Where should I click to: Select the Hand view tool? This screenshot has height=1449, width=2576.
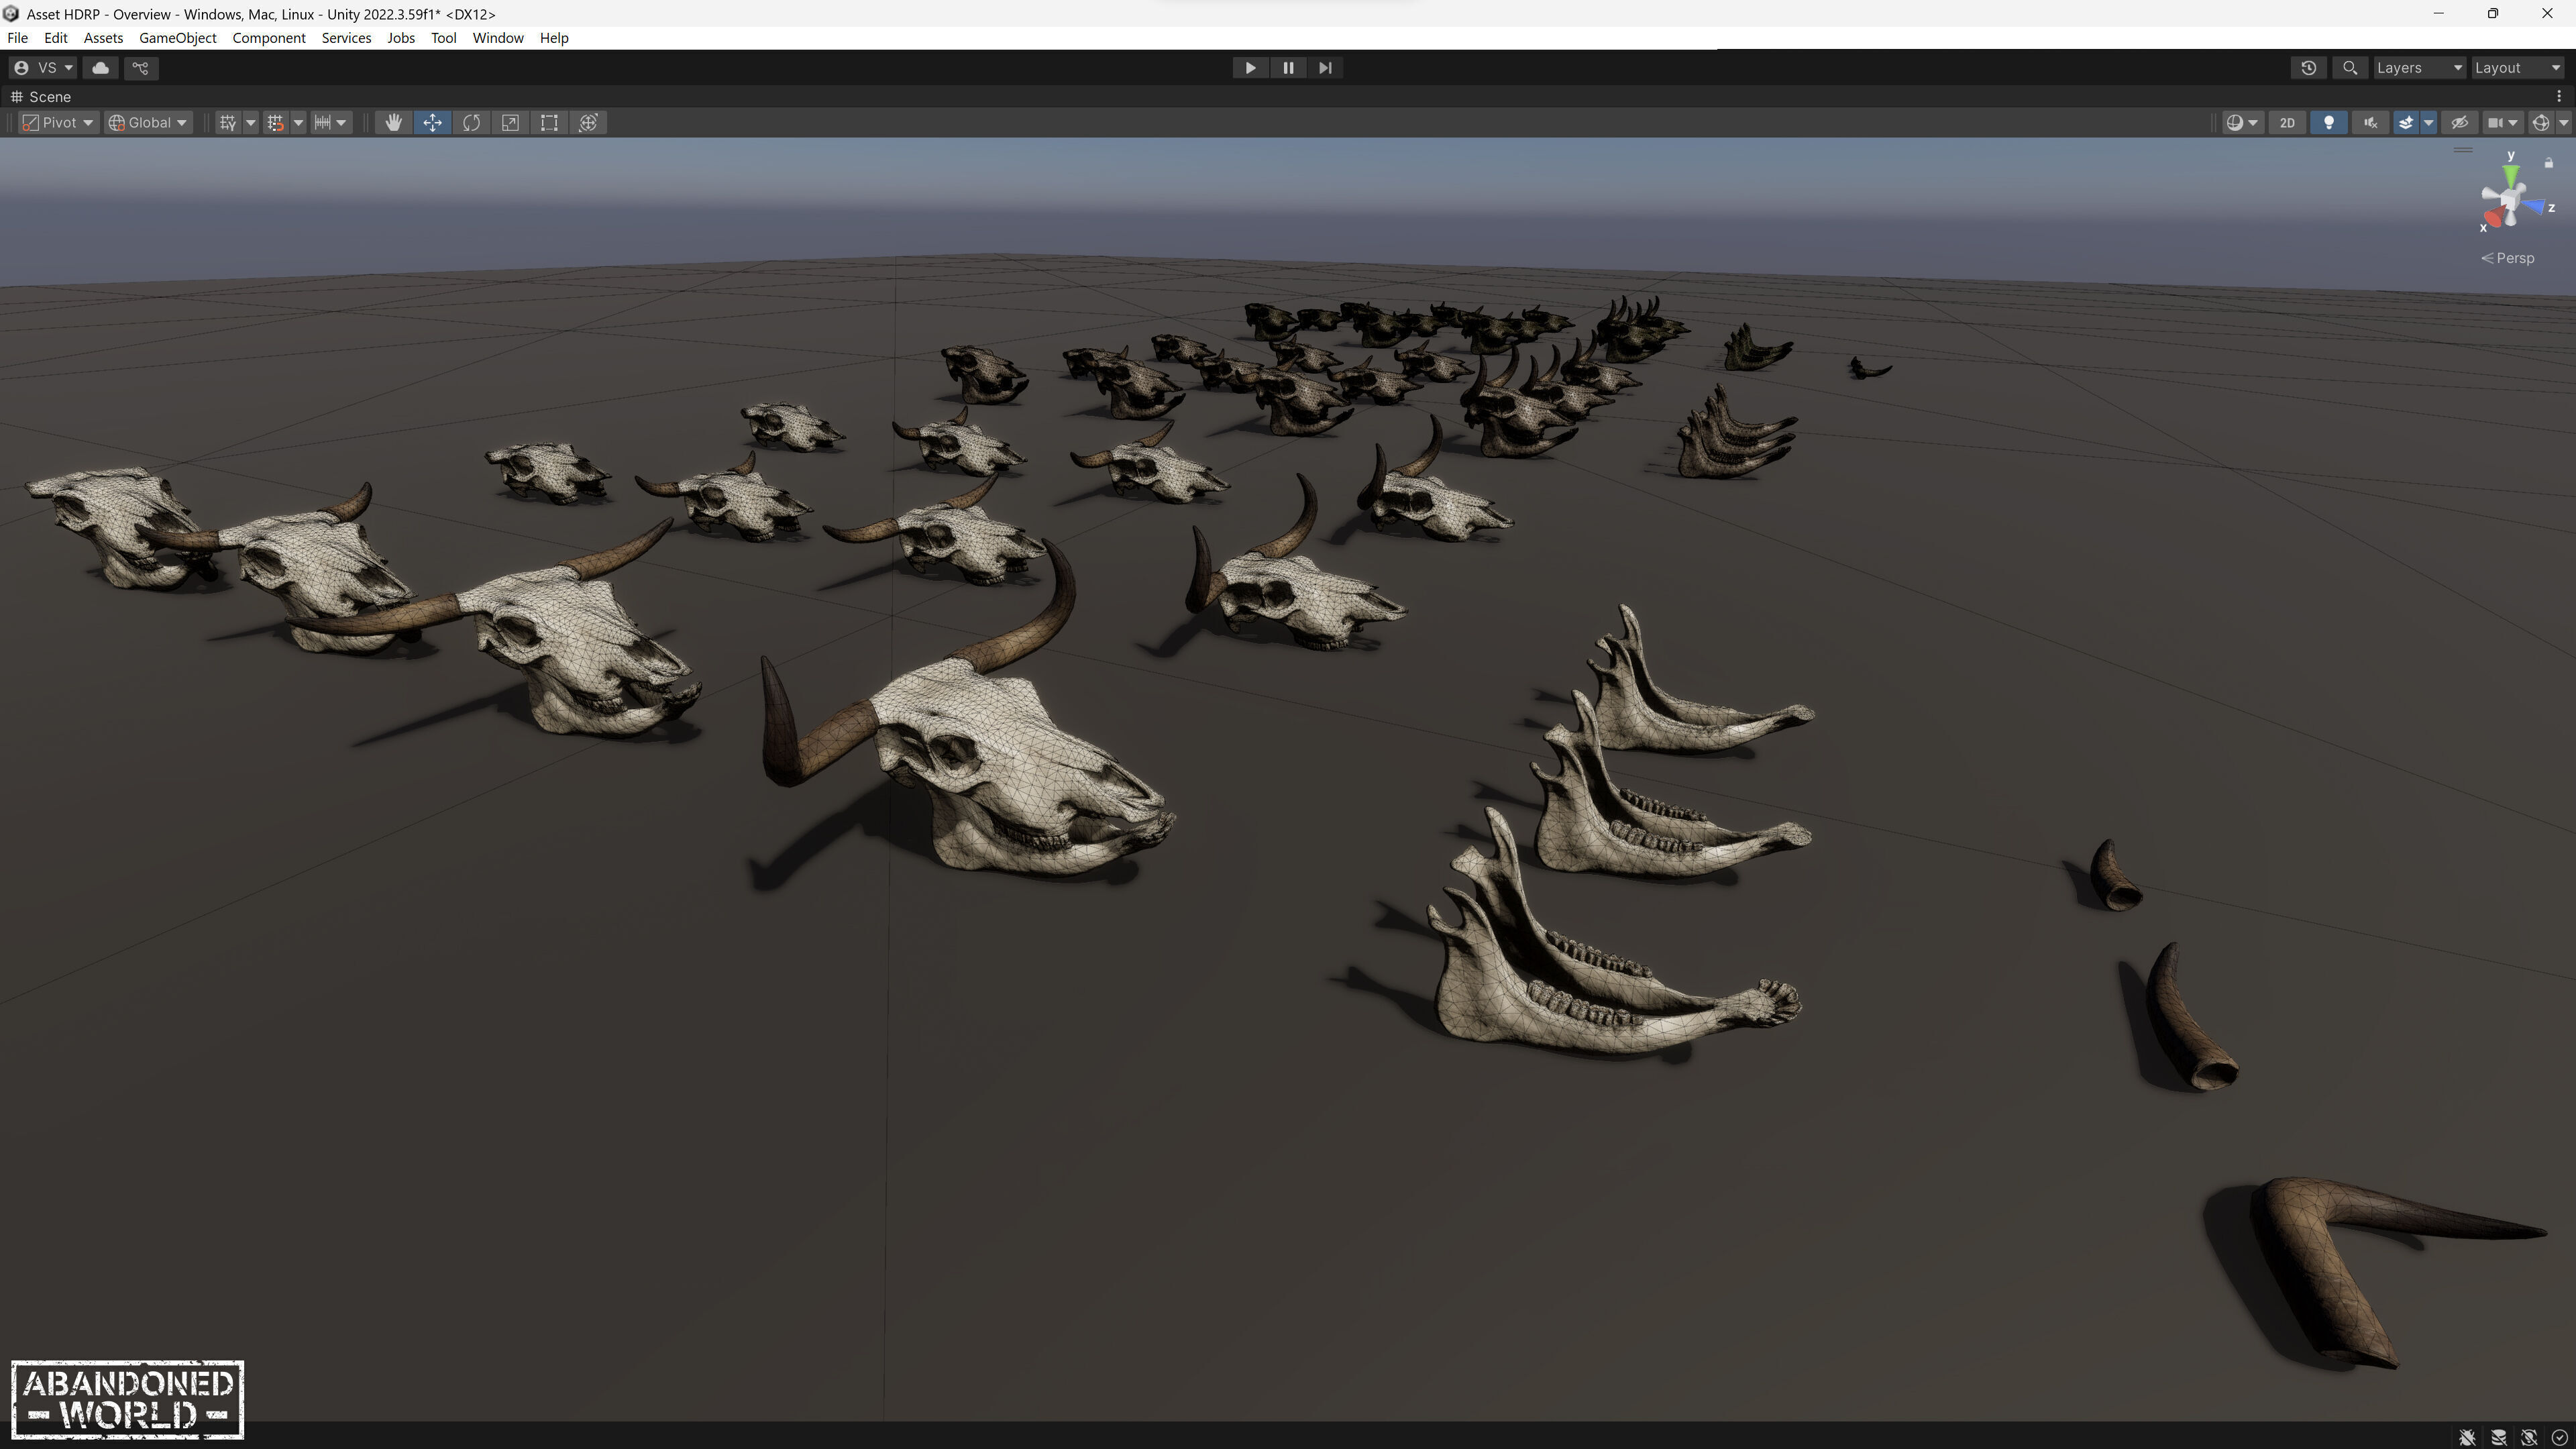click(x=393, y=122)
